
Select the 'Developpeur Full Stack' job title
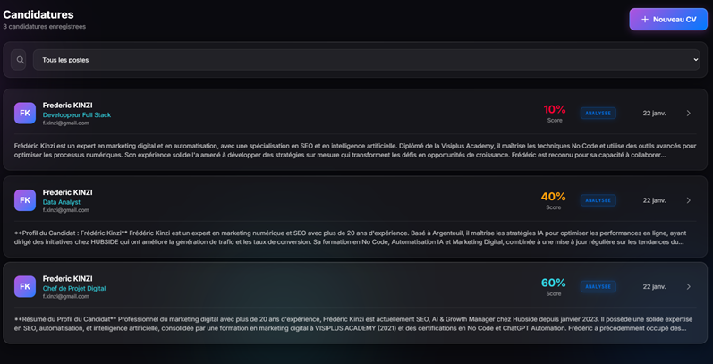coord(77,114)
